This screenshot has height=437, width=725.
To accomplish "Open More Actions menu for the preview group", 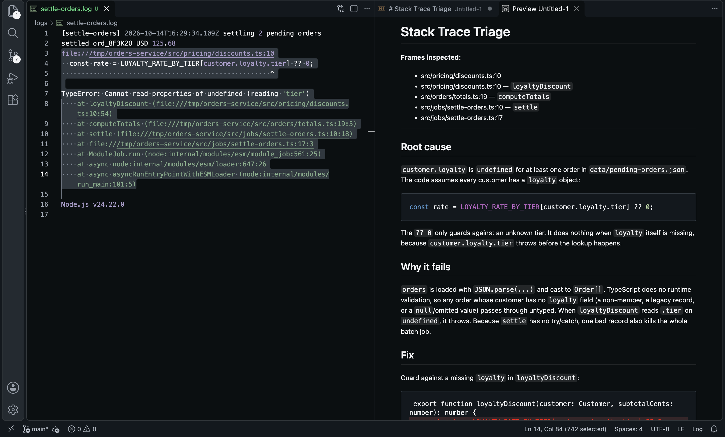I will click(x=715, y=9).
